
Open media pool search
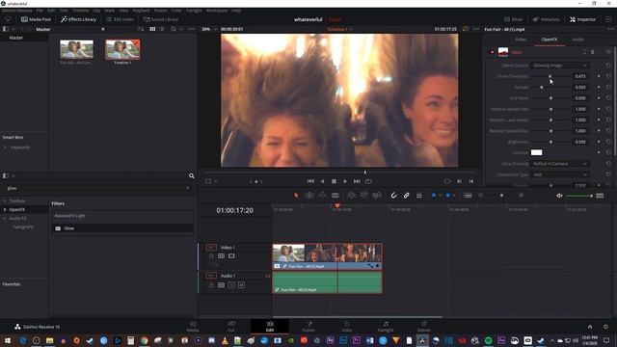pyautogui.click(x=174, y=29)
